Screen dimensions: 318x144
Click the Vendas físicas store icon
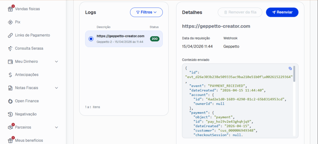click(x=10, y=9)
